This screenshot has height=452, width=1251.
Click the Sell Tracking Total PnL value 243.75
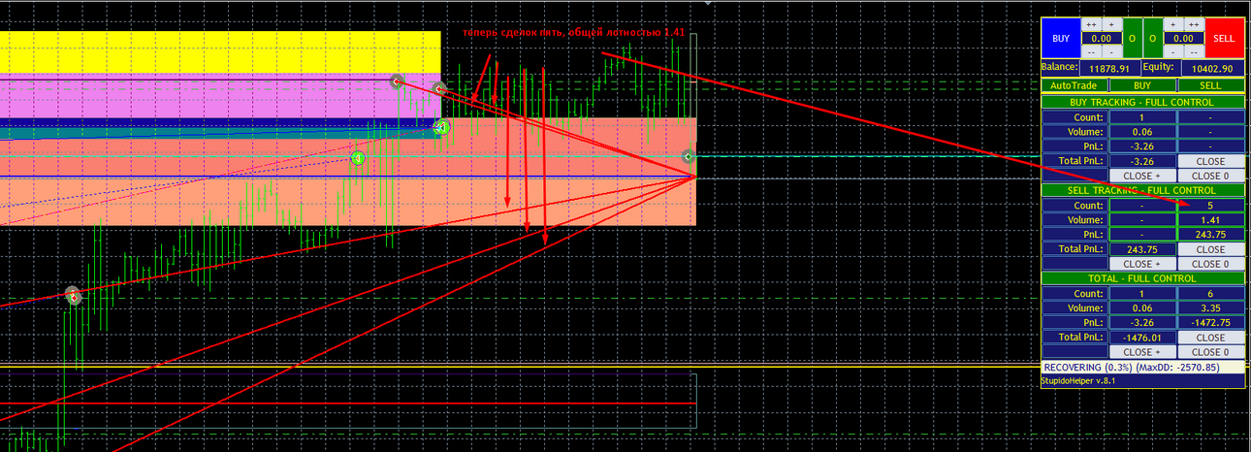(1142, 249)
